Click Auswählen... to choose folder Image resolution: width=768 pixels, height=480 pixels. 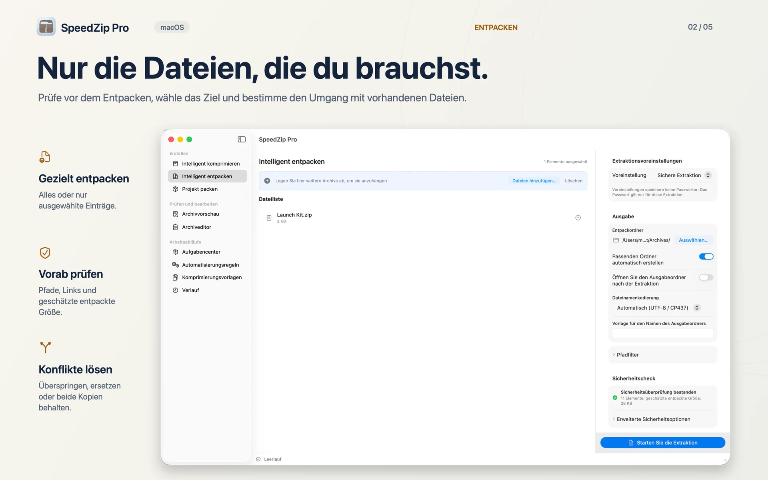click(694, 240)
